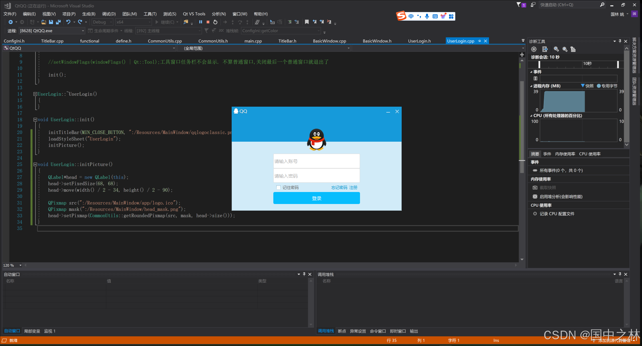Viewport: 642px width, 346px height.
Task: Open the Debug configuration dropdown
Action: click(x=102, y=22)
